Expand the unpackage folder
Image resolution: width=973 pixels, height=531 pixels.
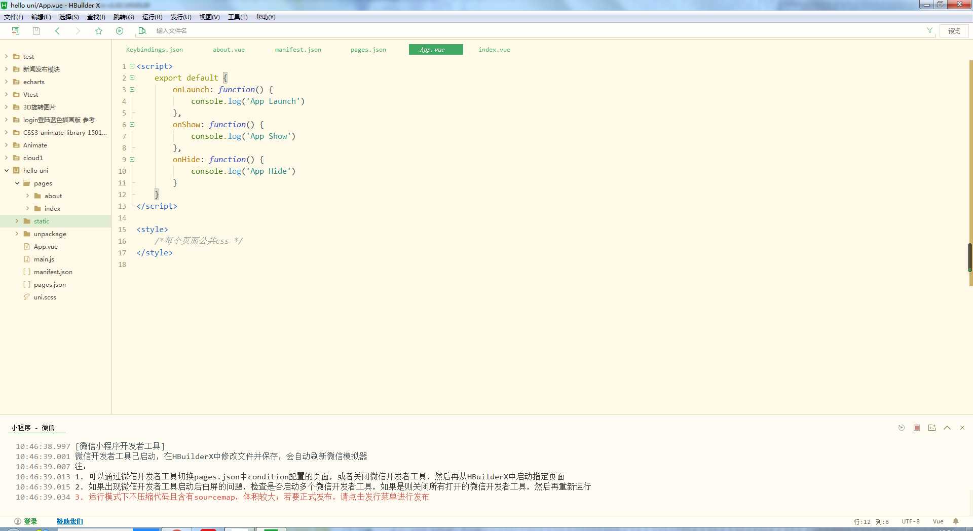[x=17, y=234]
